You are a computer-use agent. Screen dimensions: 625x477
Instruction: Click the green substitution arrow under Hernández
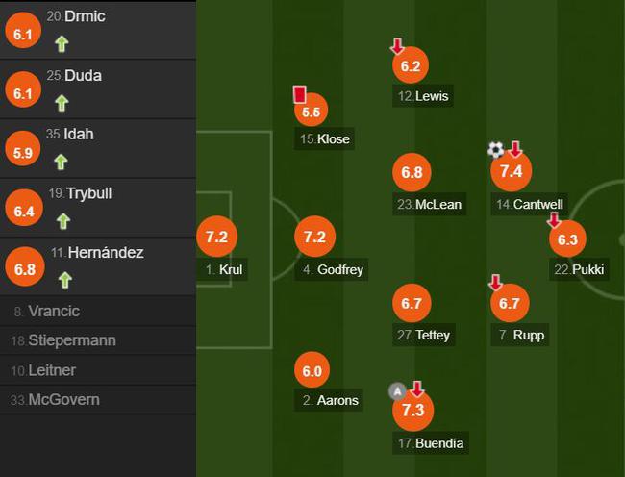65,280
